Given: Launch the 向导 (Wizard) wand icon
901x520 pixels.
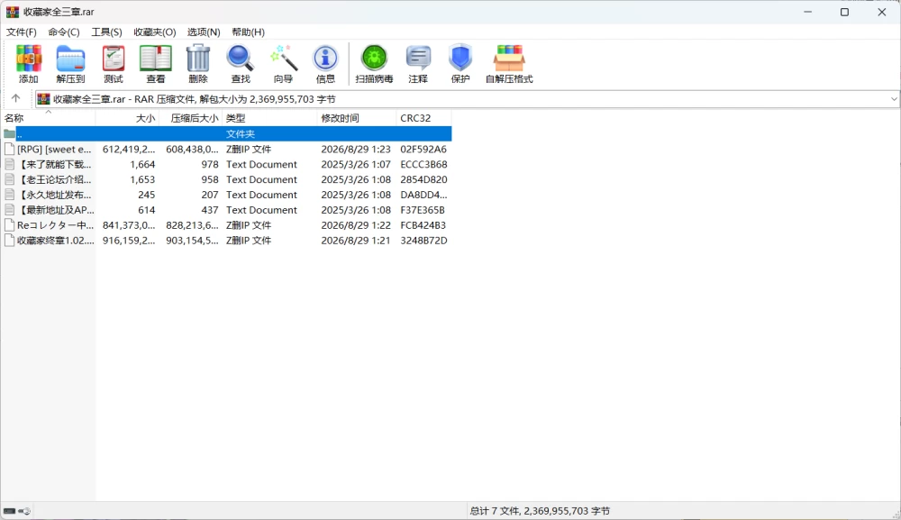Looking at the screenshot, I should coord(283,59).
